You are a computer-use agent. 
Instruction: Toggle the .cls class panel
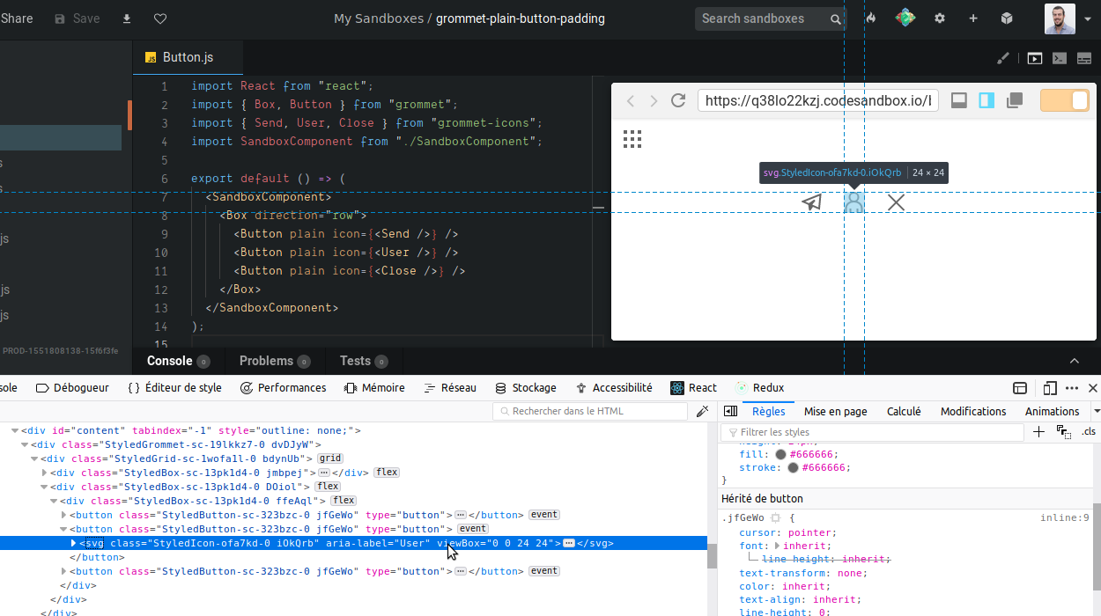(x=1089, y=432)
